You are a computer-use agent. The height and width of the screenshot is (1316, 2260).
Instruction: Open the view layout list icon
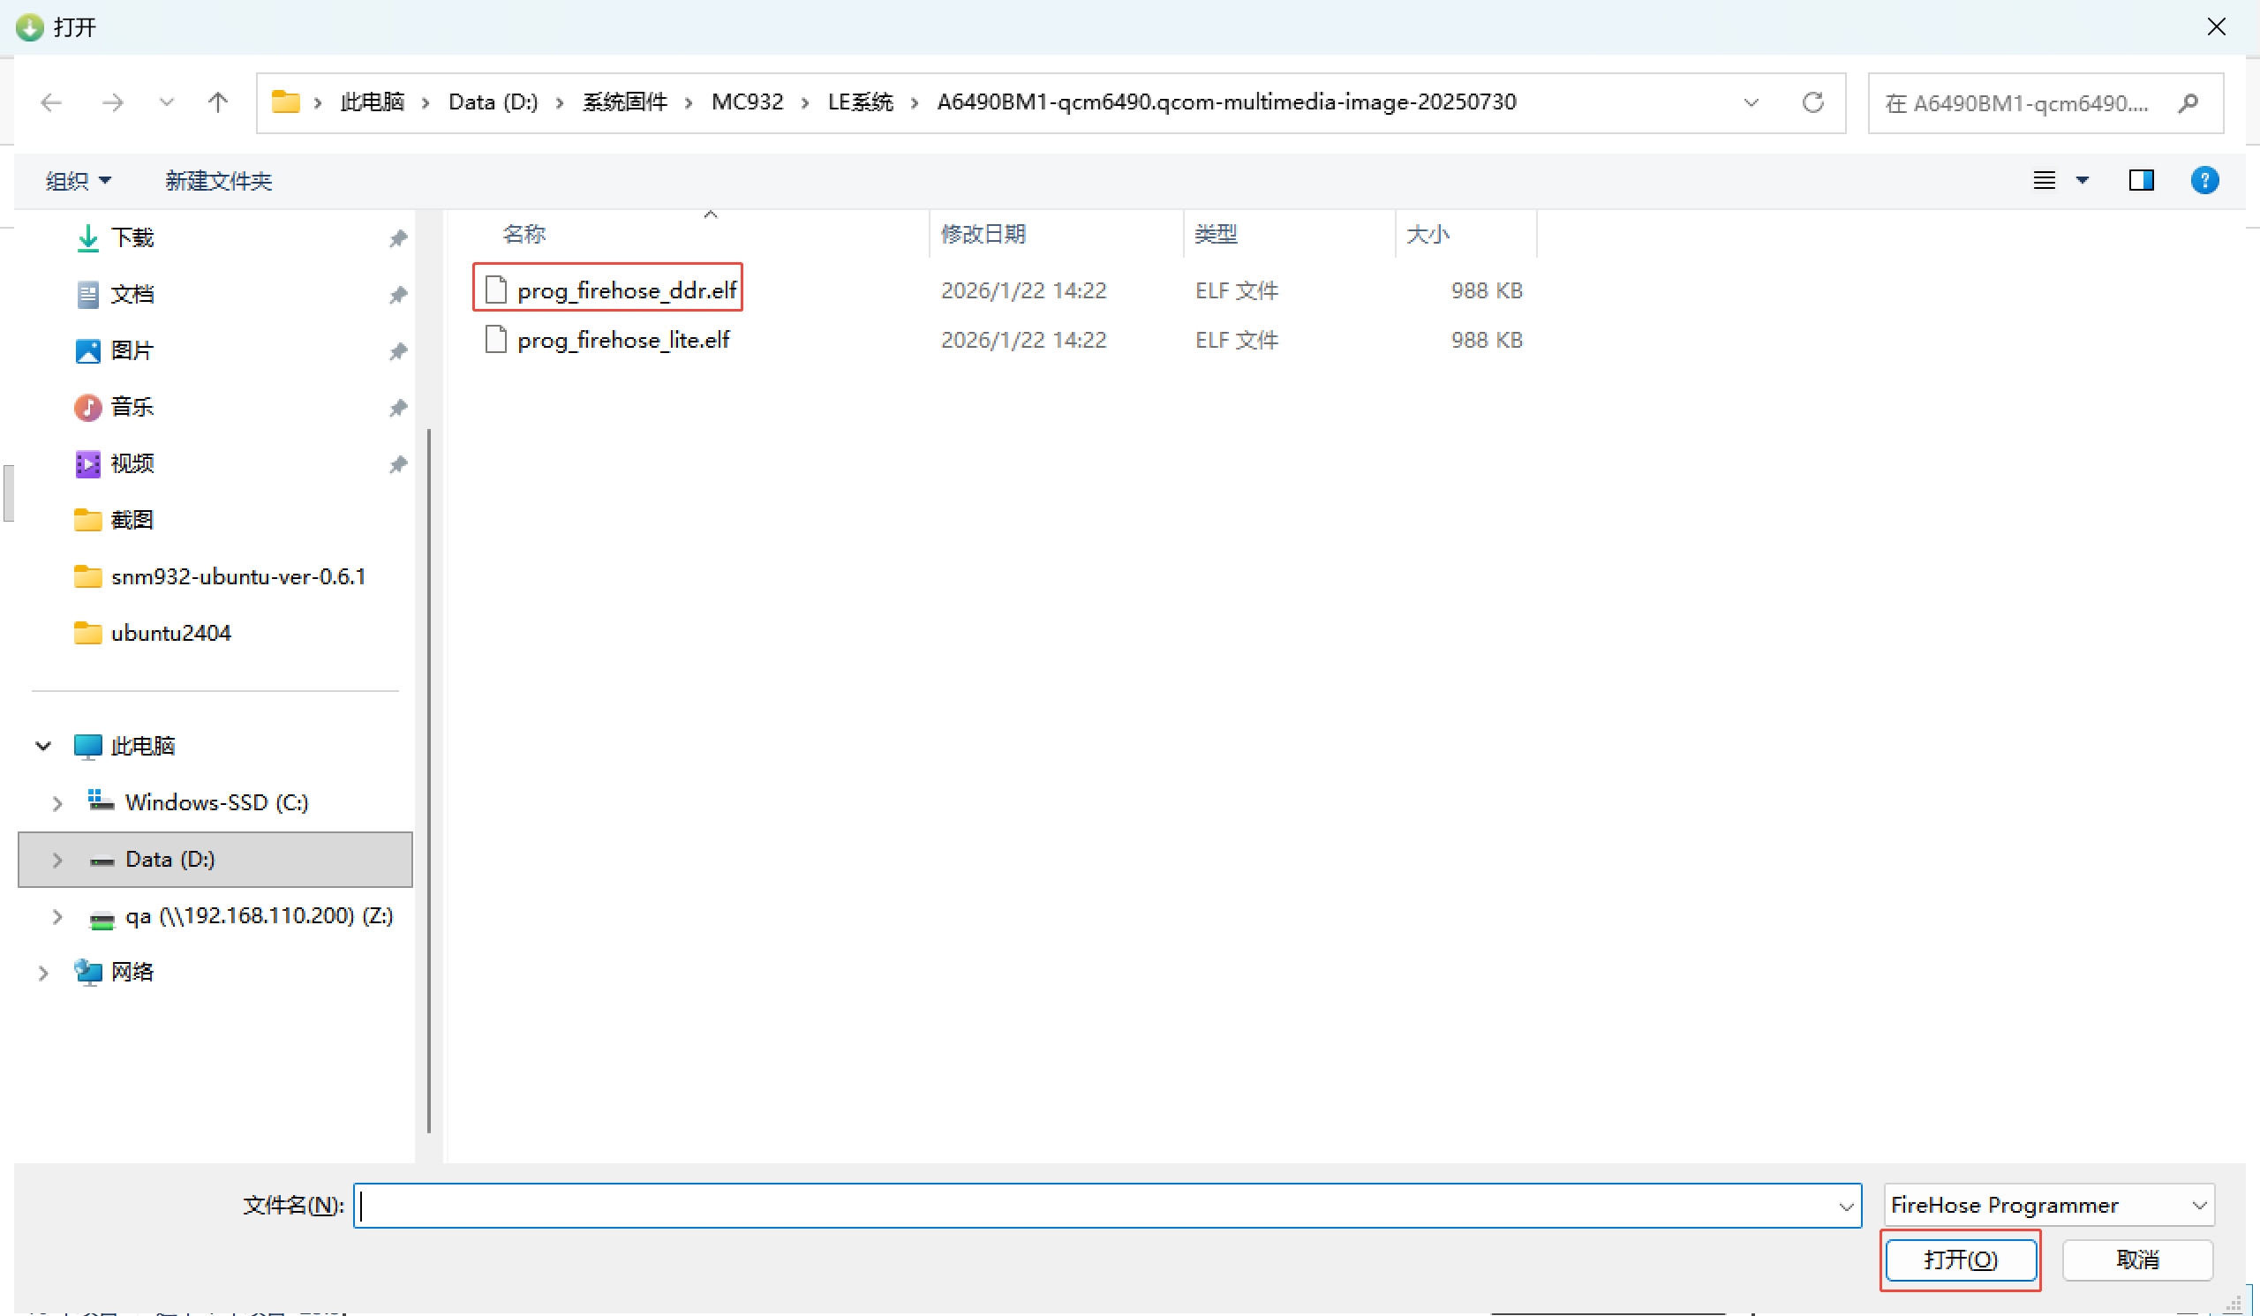(x=2044, y=181)
